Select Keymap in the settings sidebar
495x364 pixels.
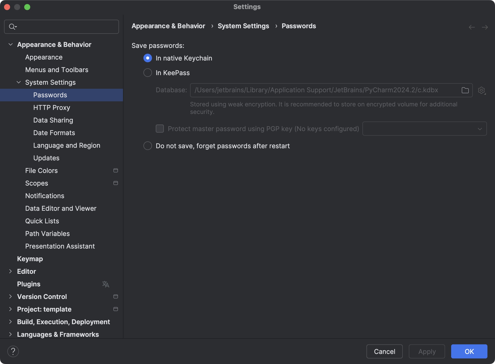pos(30,259)
